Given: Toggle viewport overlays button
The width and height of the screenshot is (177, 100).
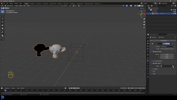Looking at the screenshot, I should [x=131, y=6].
